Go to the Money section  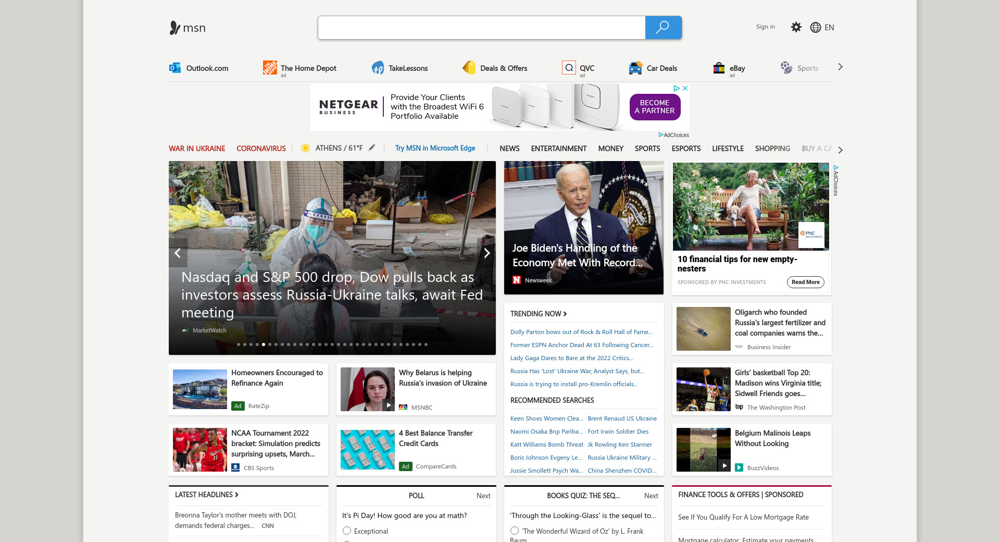click(610, 149)
